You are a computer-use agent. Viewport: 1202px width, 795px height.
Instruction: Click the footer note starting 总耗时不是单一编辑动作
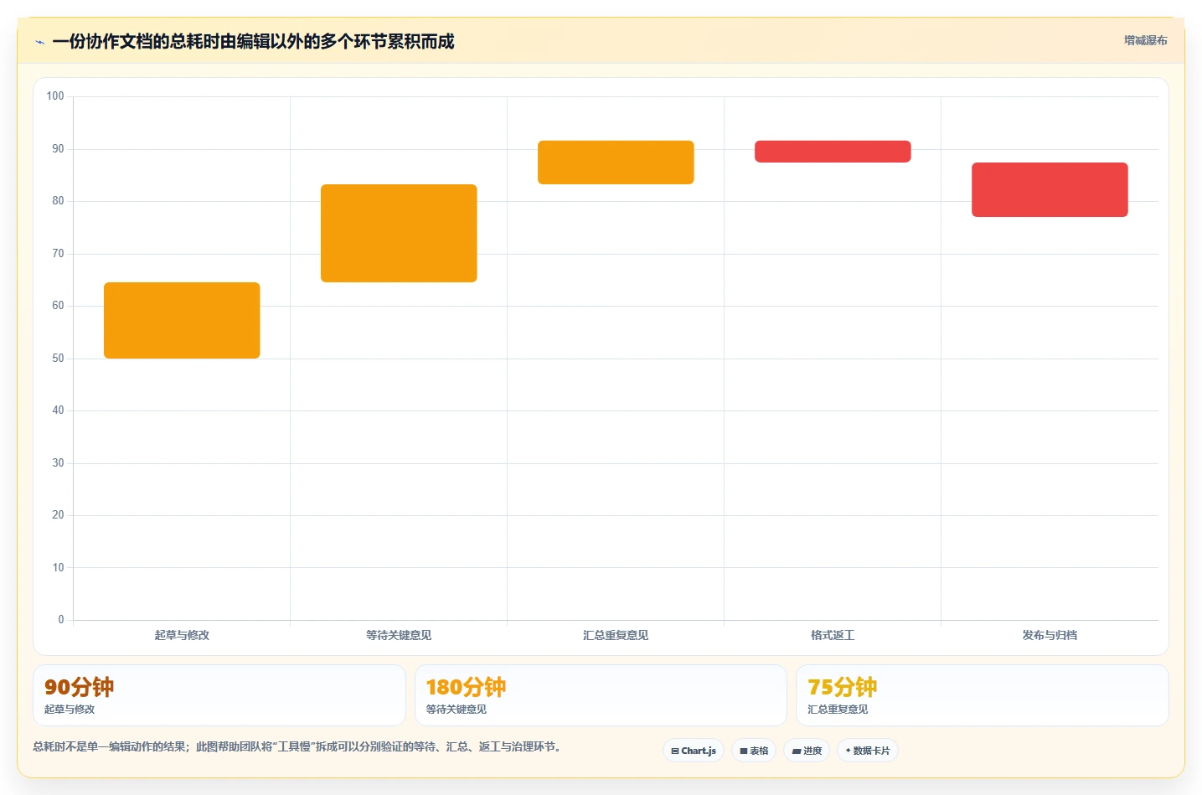(297, 746)
